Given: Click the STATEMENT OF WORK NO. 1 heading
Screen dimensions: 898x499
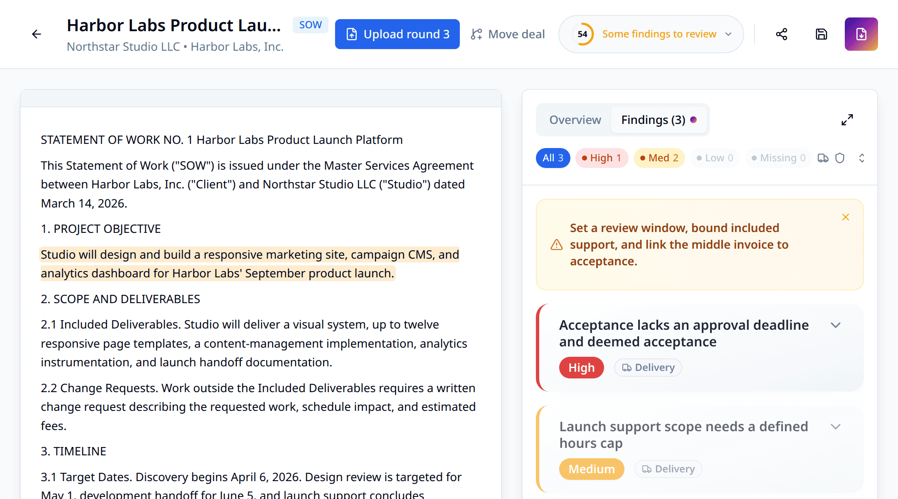Looking at the screenshot, I should [222, 140].
